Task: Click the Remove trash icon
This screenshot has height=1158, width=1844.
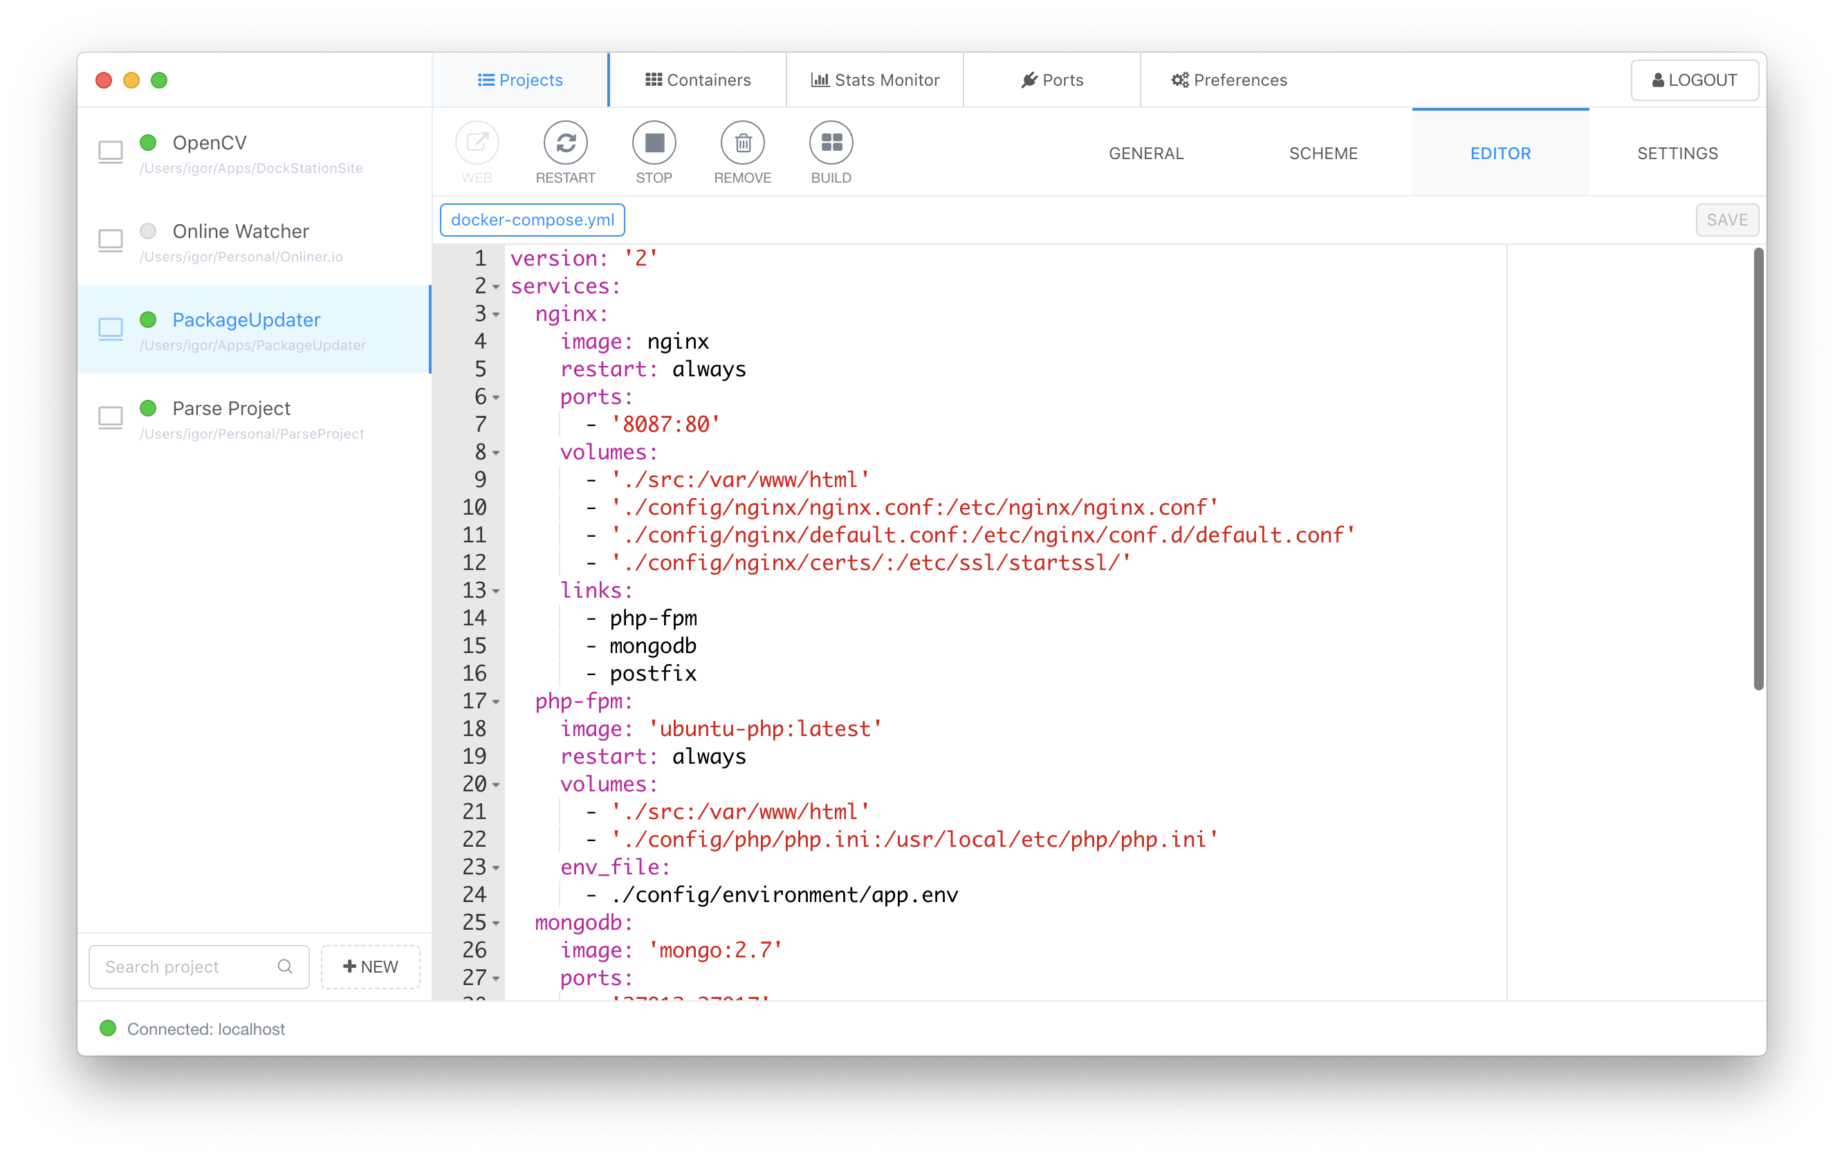Action: 742,143
